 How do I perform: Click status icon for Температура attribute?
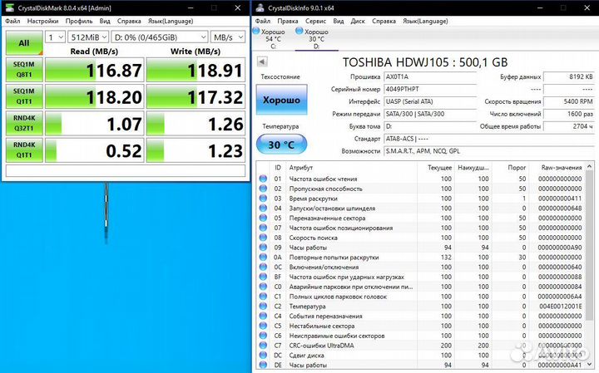point(263,307)
